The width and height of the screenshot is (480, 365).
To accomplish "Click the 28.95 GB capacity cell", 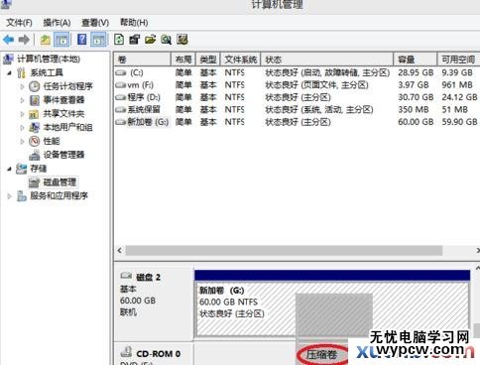I will coord(416,72).
